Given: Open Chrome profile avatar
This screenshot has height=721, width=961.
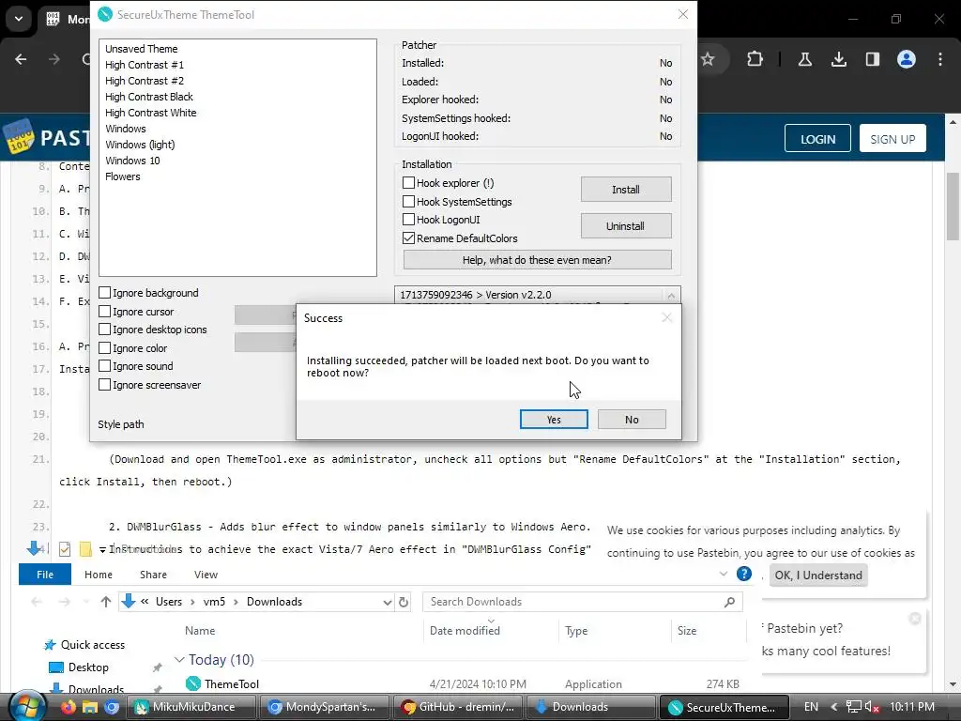Looking at the screenshot, I should [x=907, y=59].
